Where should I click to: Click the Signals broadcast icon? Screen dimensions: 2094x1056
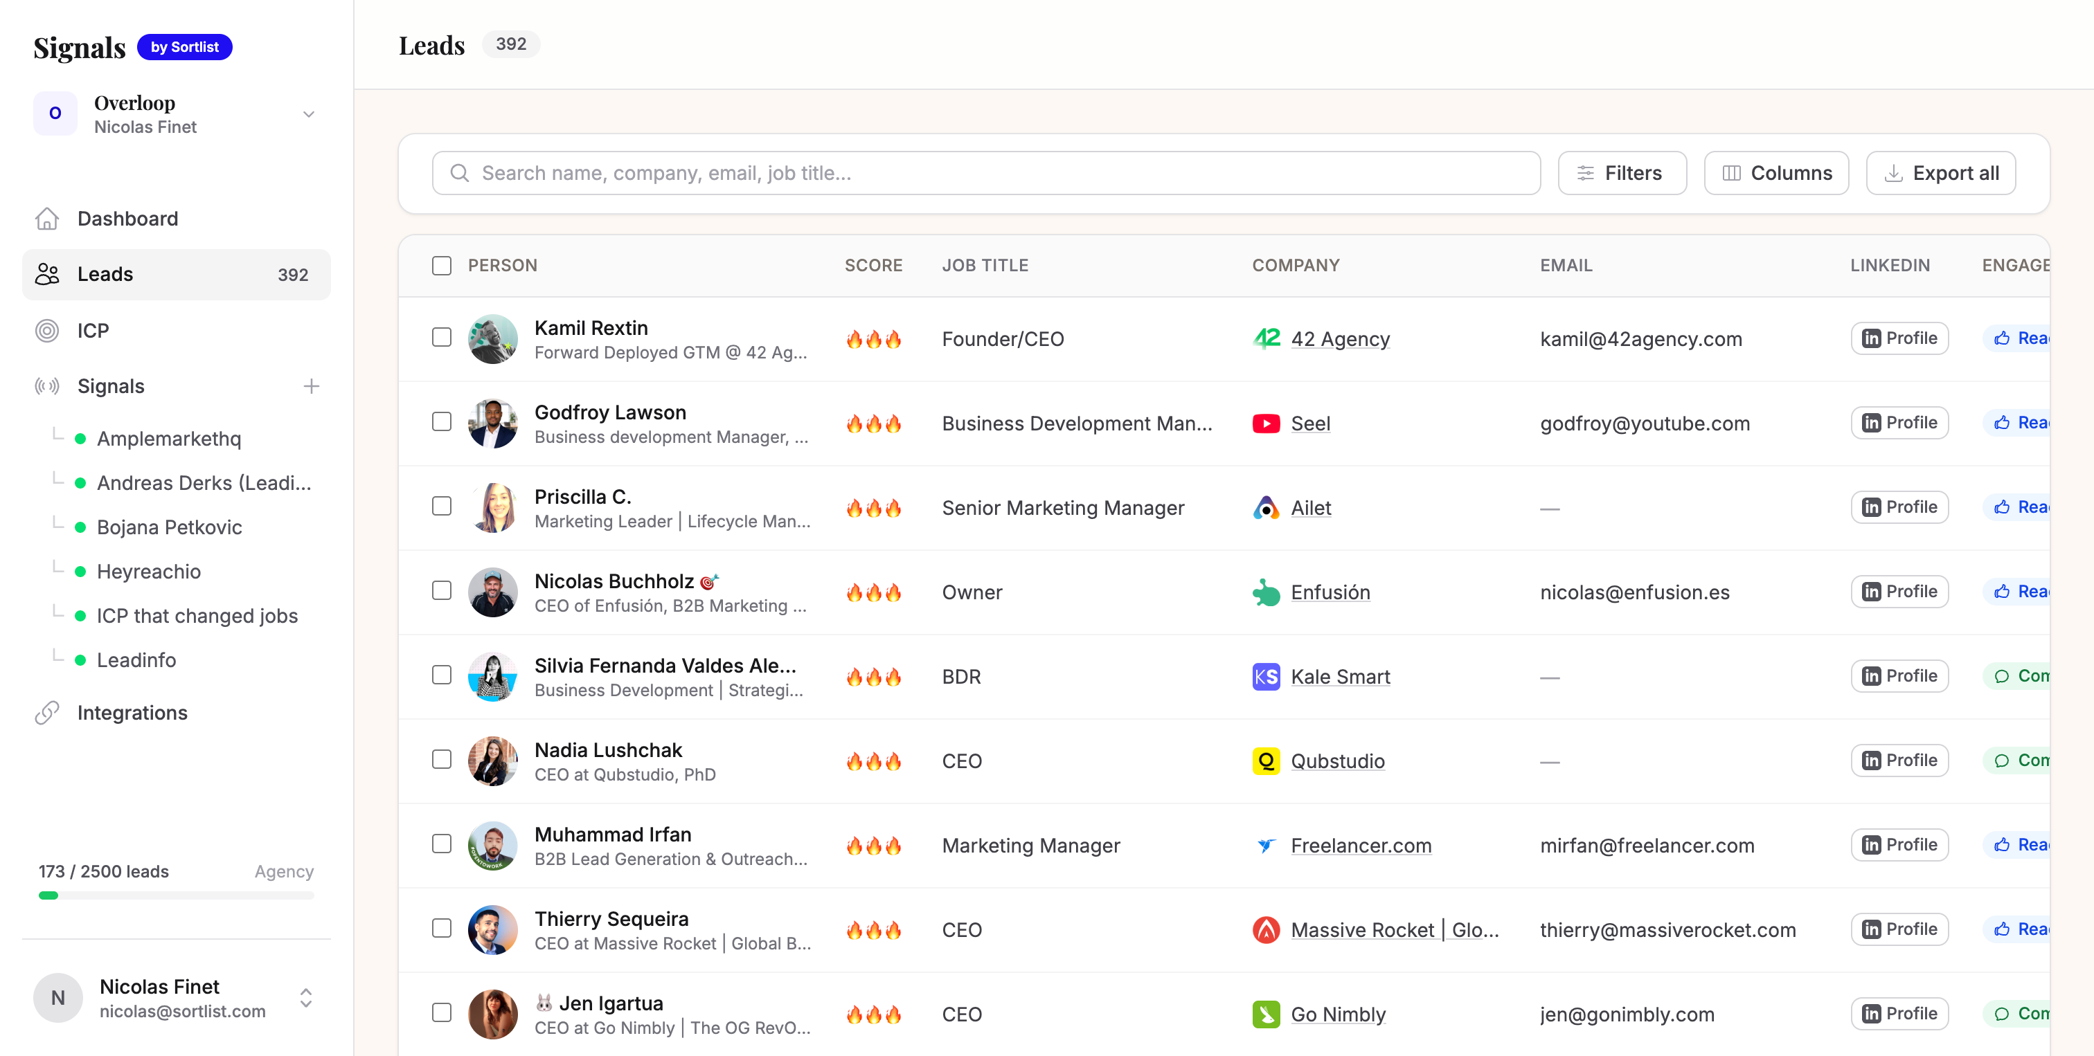47,386
